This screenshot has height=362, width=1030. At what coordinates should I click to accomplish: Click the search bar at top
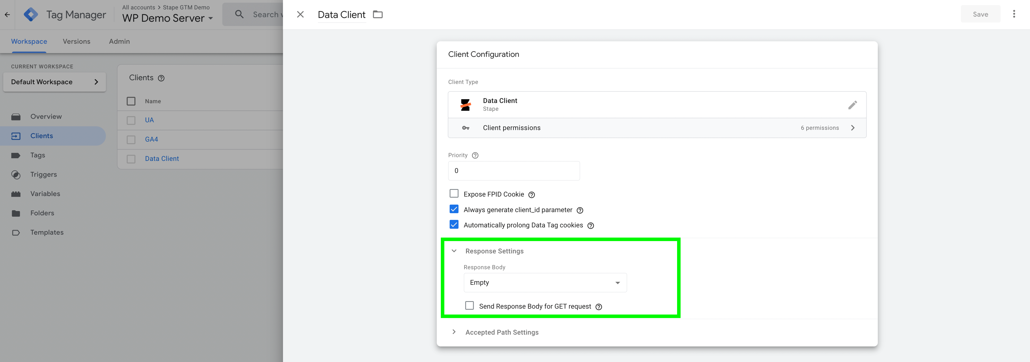[x=259, y=14]
